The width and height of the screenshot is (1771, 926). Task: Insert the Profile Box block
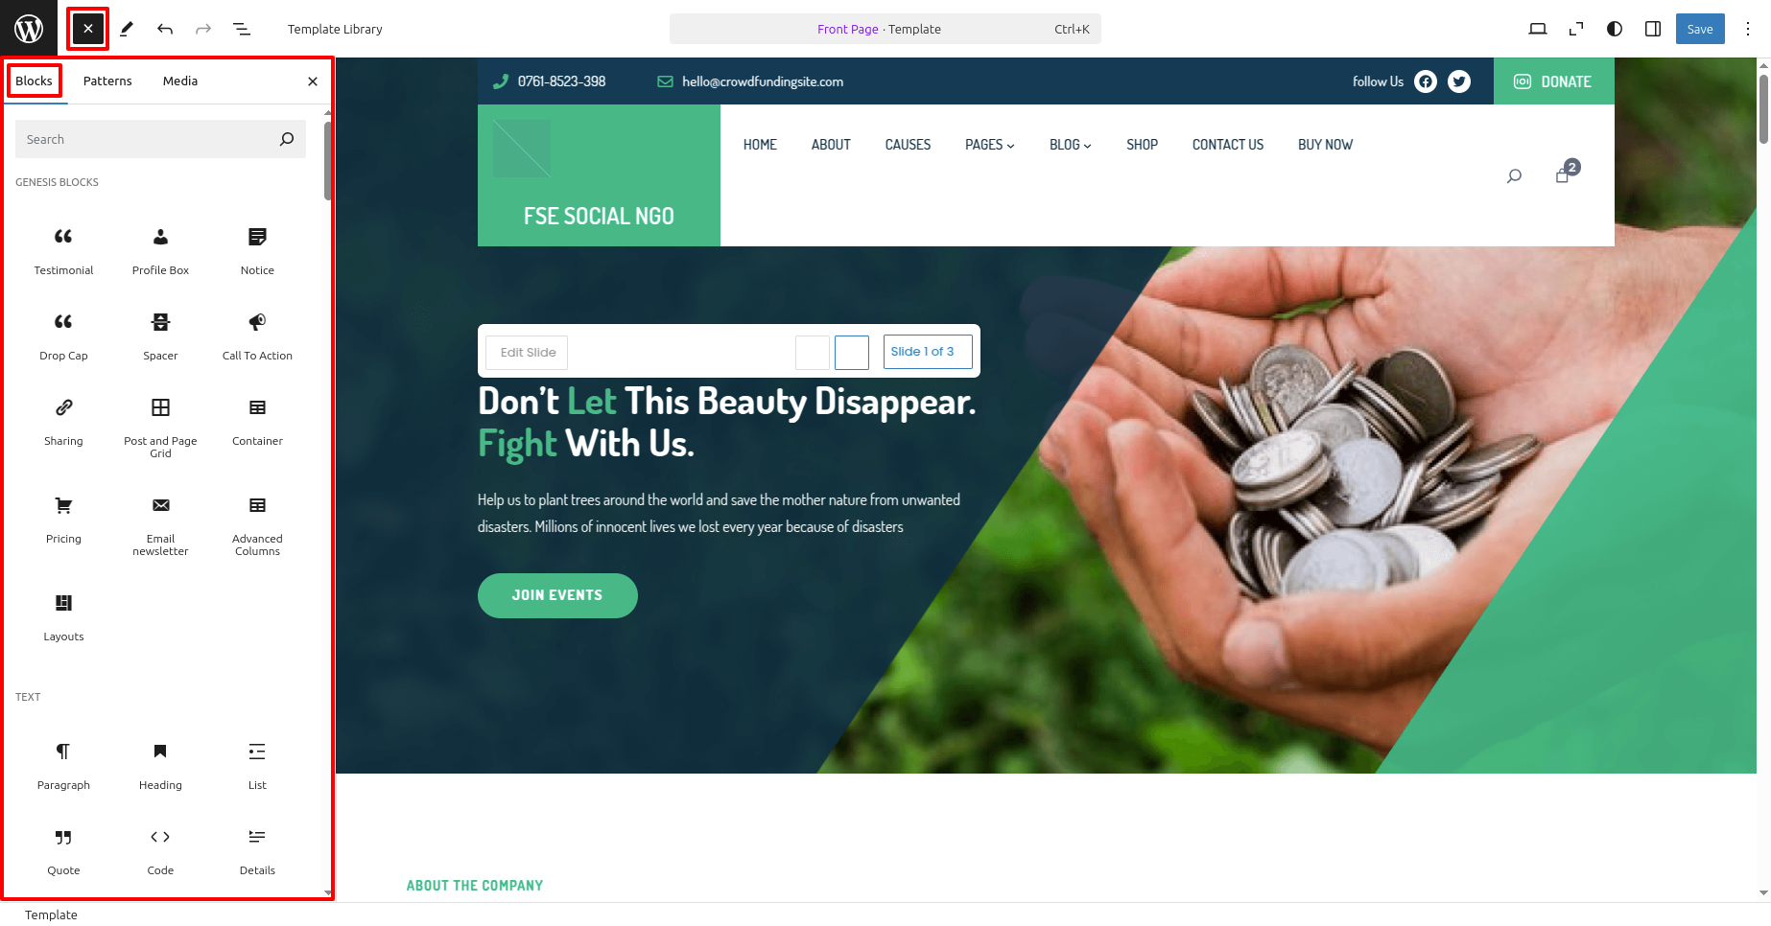click(x=160, y=251)
